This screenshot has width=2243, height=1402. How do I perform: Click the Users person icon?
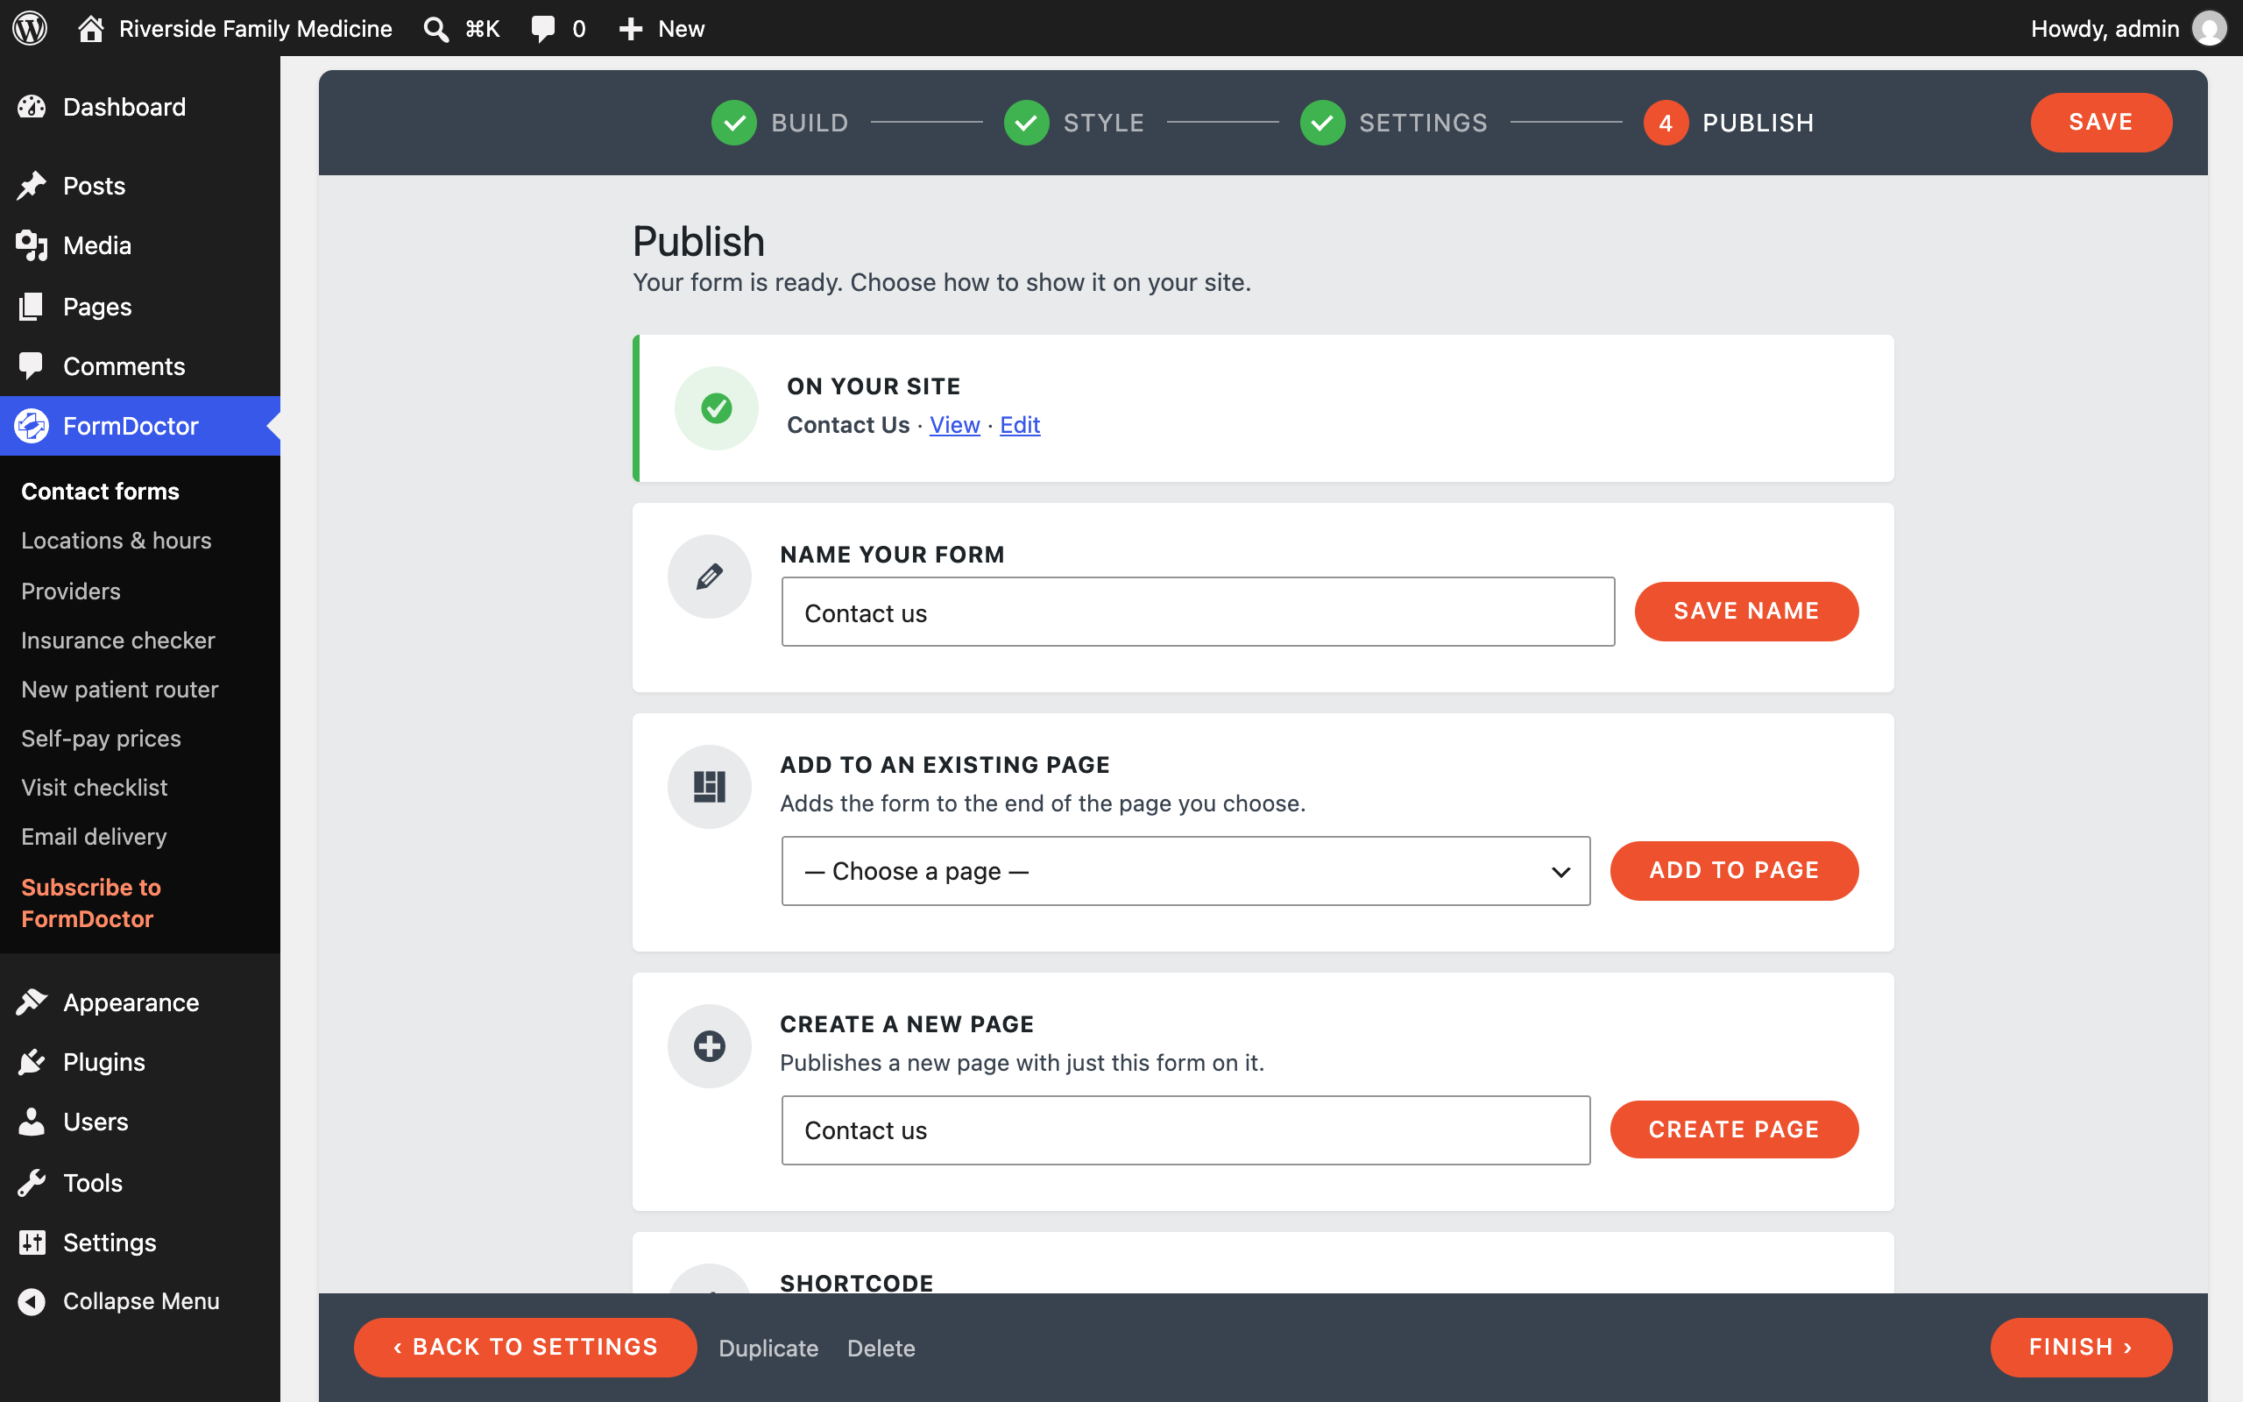pyautogui.click(x=32, y=1122)
